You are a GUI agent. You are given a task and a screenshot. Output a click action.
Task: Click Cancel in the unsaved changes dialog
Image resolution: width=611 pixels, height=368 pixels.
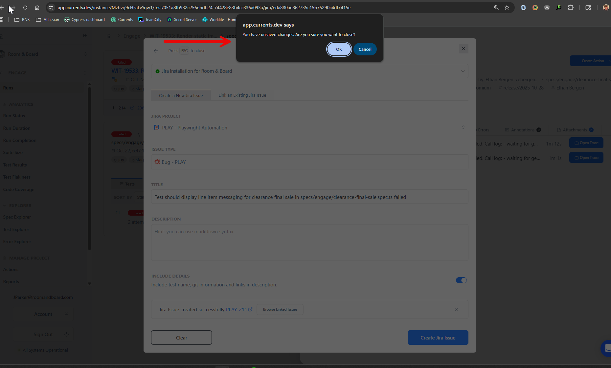(x=365, y=49)
